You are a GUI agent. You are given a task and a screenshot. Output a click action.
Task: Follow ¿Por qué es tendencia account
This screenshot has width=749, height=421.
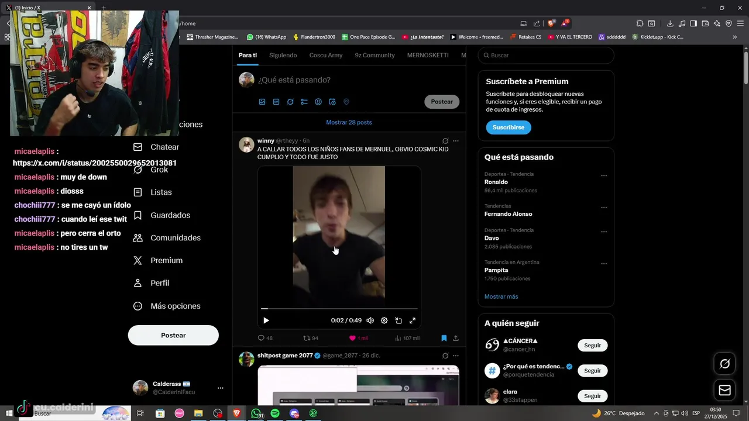(592, 371)
